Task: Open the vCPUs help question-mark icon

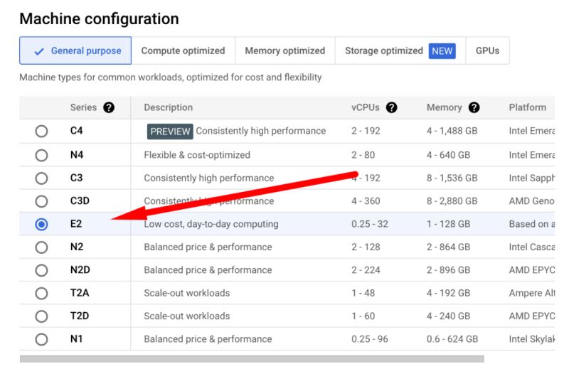Action: 392,107
